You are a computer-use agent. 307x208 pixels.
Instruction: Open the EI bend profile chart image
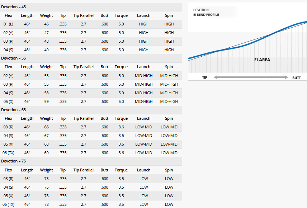click(x=247, y=42)
